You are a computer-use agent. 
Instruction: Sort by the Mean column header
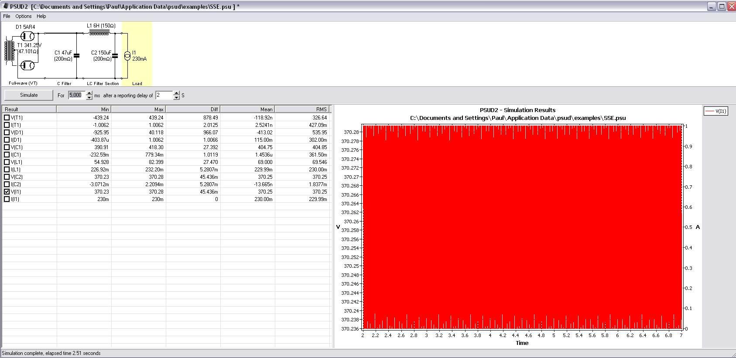click(247, 109)
